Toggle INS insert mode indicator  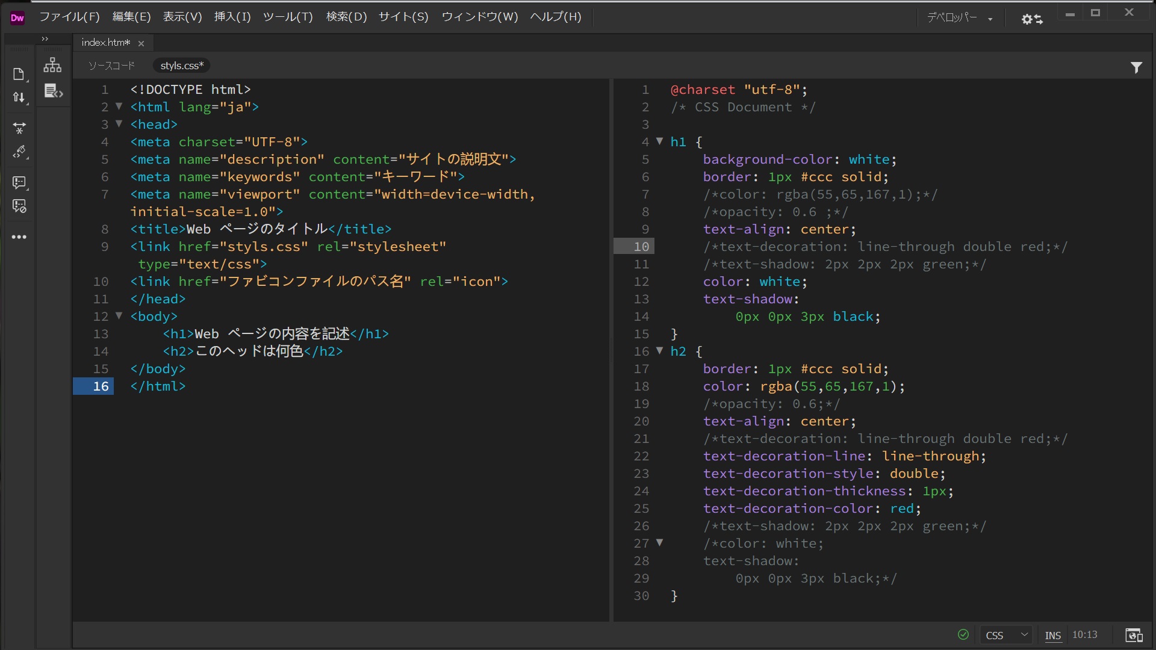pos(1052,636)
